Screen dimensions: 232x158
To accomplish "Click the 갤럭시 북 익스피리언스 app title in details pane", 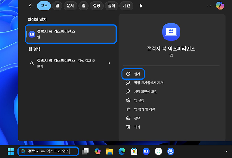I will [x=171, y=49].
